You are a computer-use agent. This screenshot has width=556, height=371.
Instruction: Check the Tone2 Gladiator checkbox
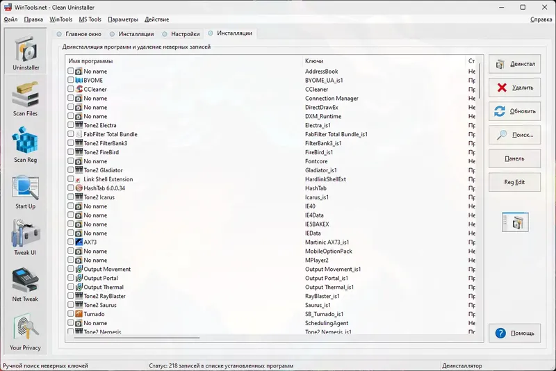tap(71, 170)
